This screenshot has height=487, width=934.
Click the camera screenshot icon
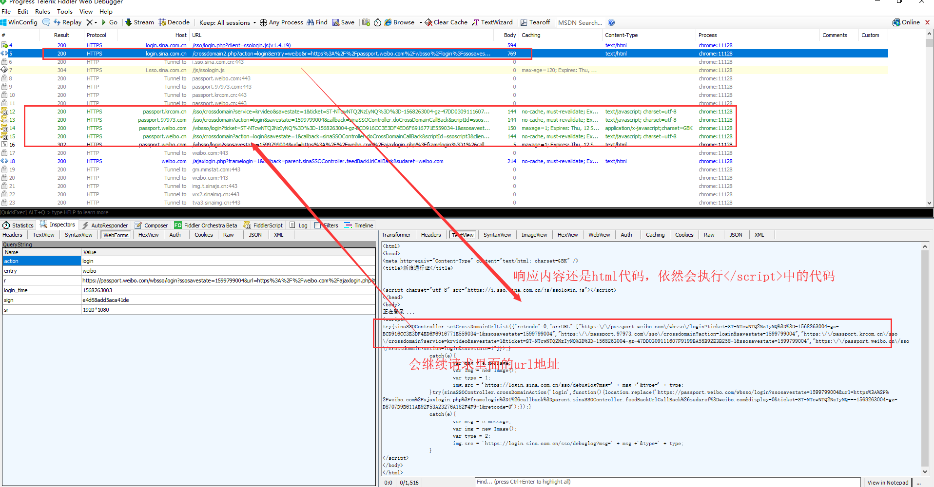366,22
